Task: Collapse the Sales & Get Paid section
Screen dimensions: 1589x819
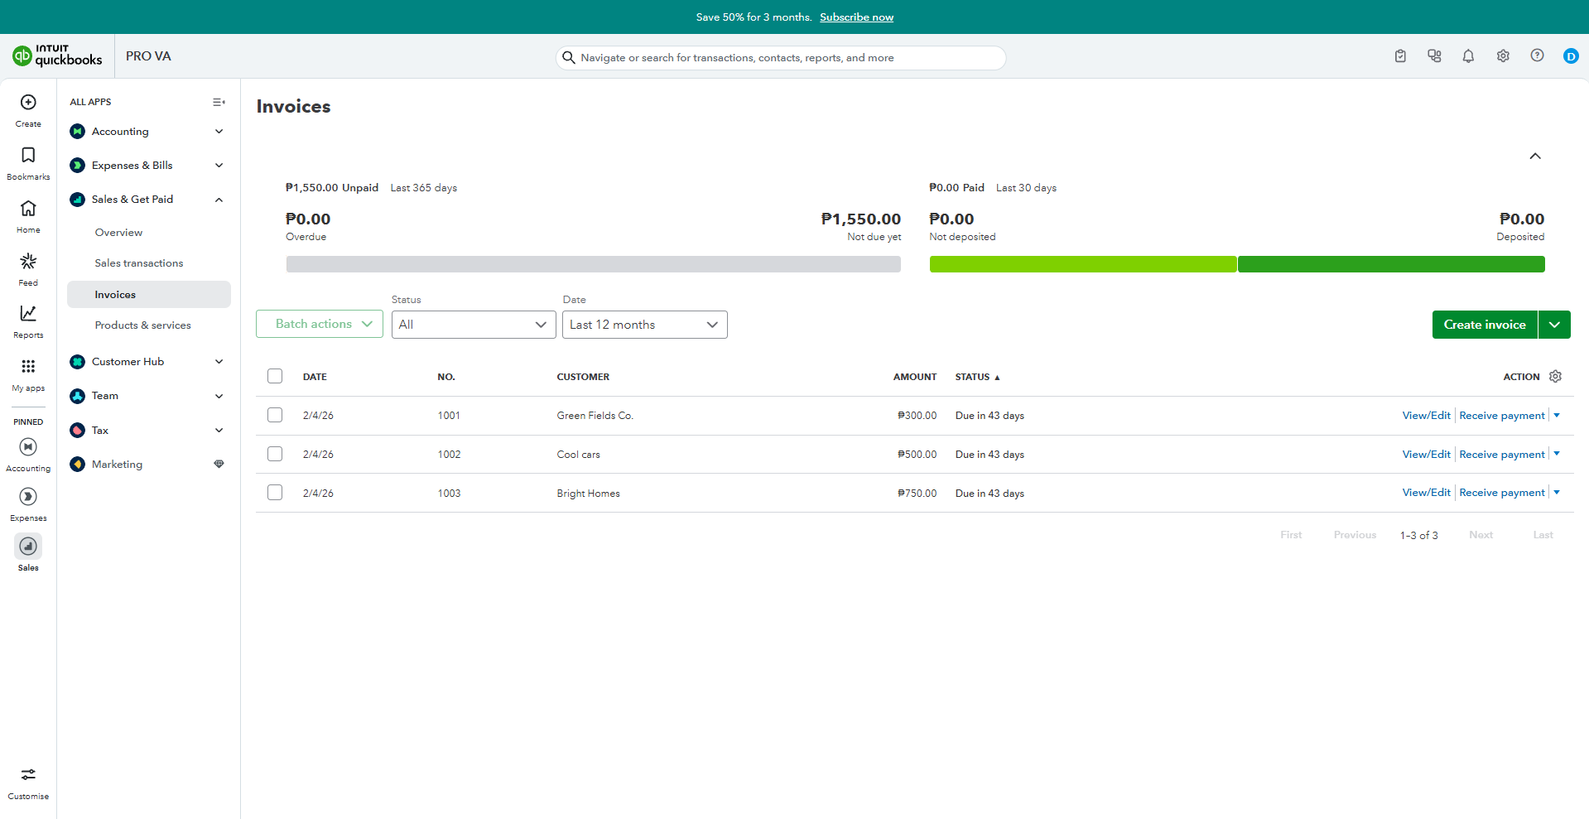Action: point(219,200)
